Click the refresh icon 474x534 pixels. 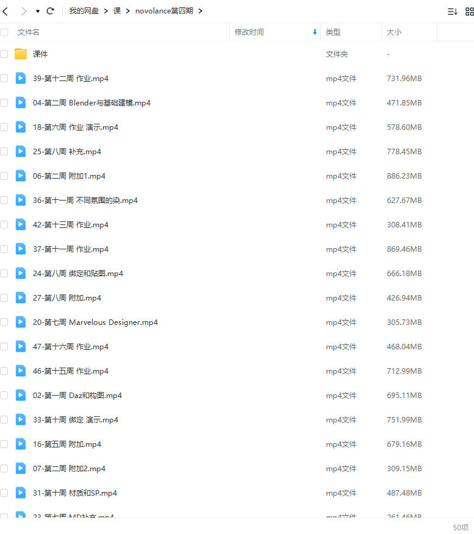tap(51, 11)
